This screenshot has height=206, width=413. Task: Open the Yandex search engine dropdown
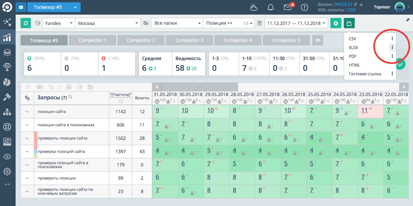59,23
